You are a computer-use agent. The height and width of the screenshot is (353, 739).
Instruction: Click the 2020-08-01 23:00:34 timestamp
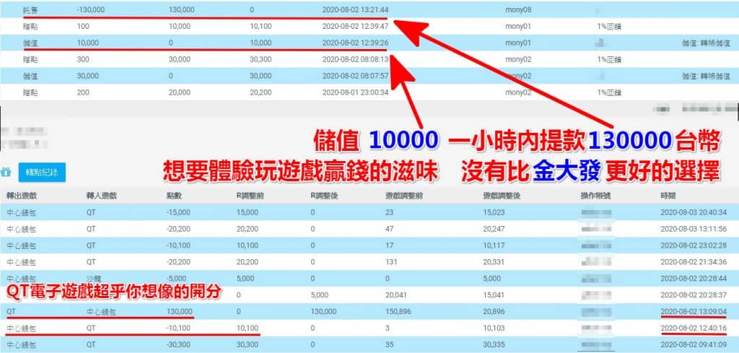356,92
